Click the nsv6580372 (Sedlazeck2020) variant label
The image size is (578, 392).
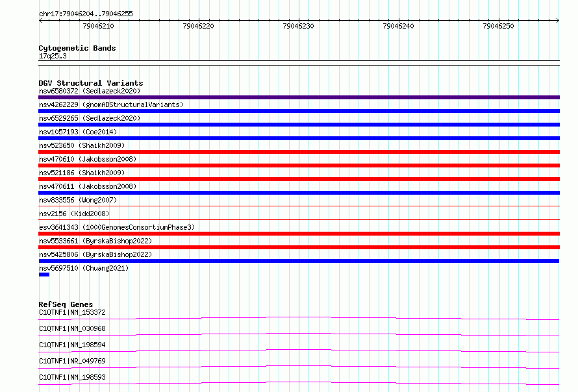tap(90, 91)
